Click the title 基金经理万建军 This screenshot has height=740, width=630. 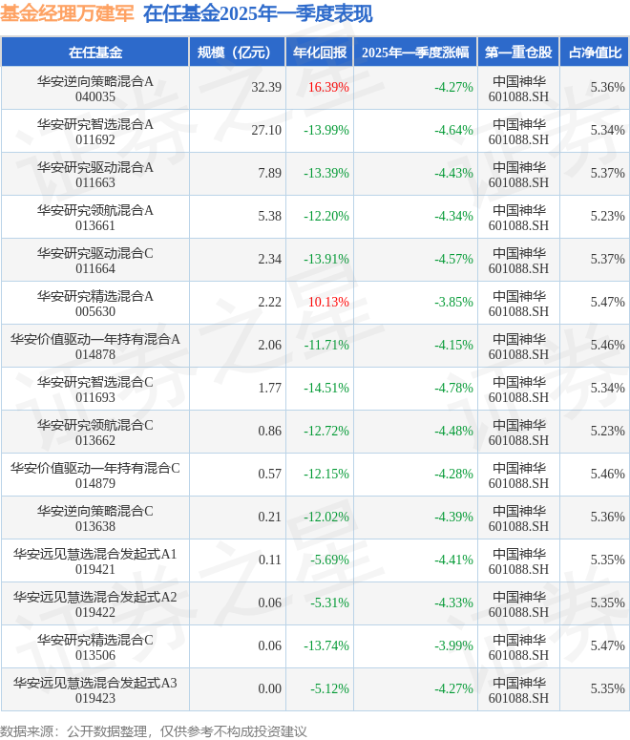point(67,13)
